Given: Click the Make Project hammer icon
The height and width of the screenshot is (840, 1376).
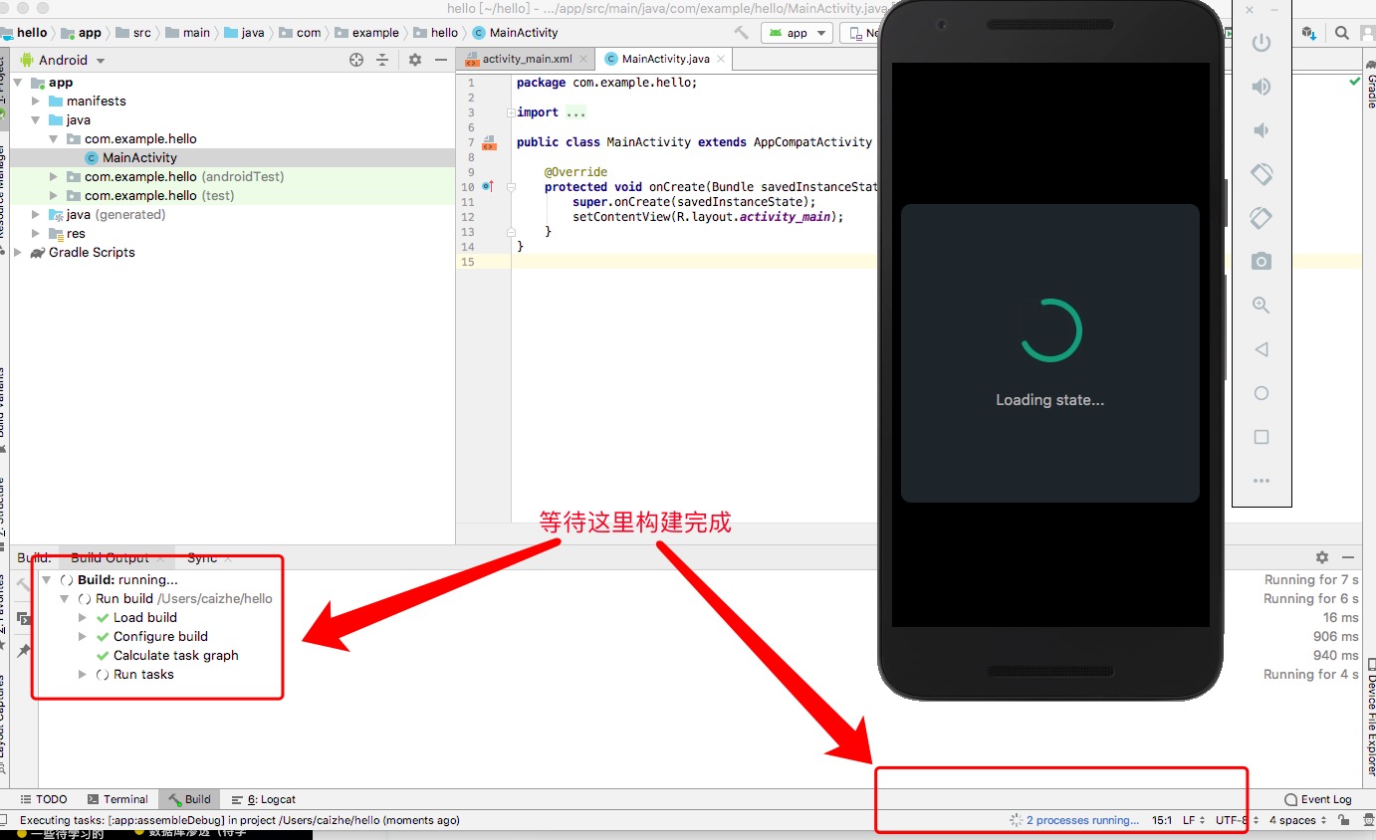Looking at the screenshot, I should tap(741, 33).
